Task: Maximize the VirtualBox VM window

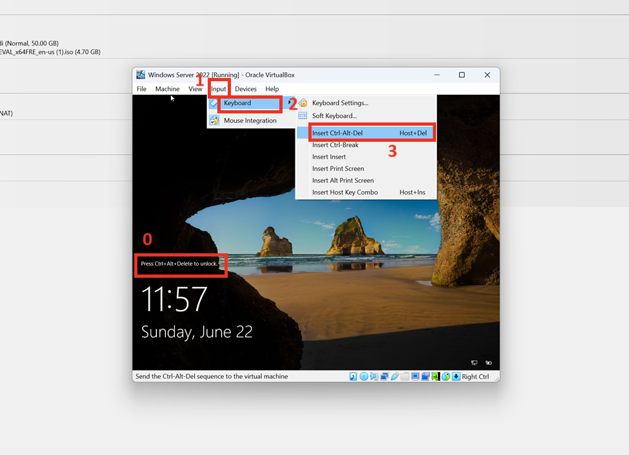Action: tap(462, 75)
